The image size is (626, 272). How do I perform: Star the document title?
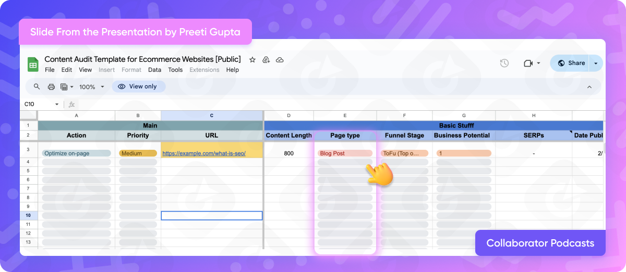[x=252, y=60]
